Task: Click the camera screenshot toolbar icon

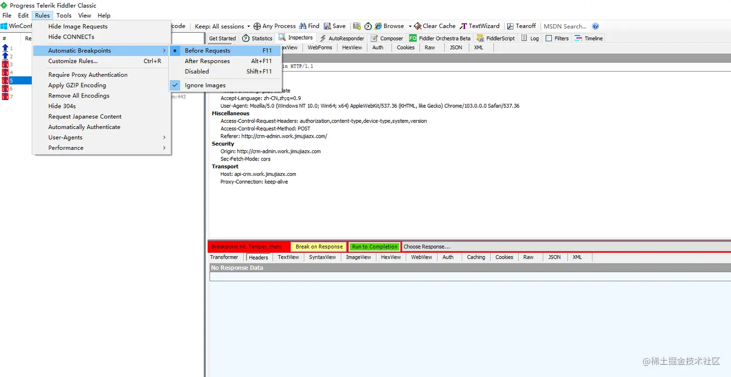Action: (x=357, y=26)
